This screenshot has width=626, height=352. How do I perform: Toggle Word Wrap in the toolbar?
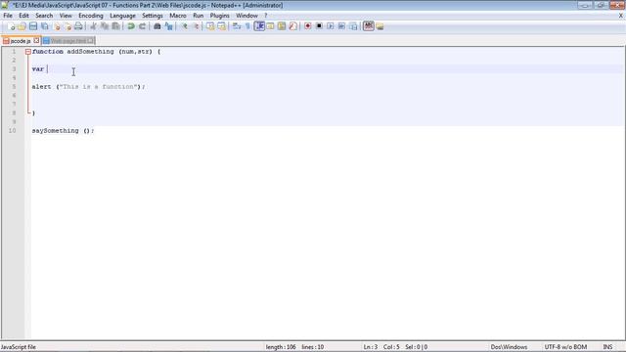coord(237,26)
